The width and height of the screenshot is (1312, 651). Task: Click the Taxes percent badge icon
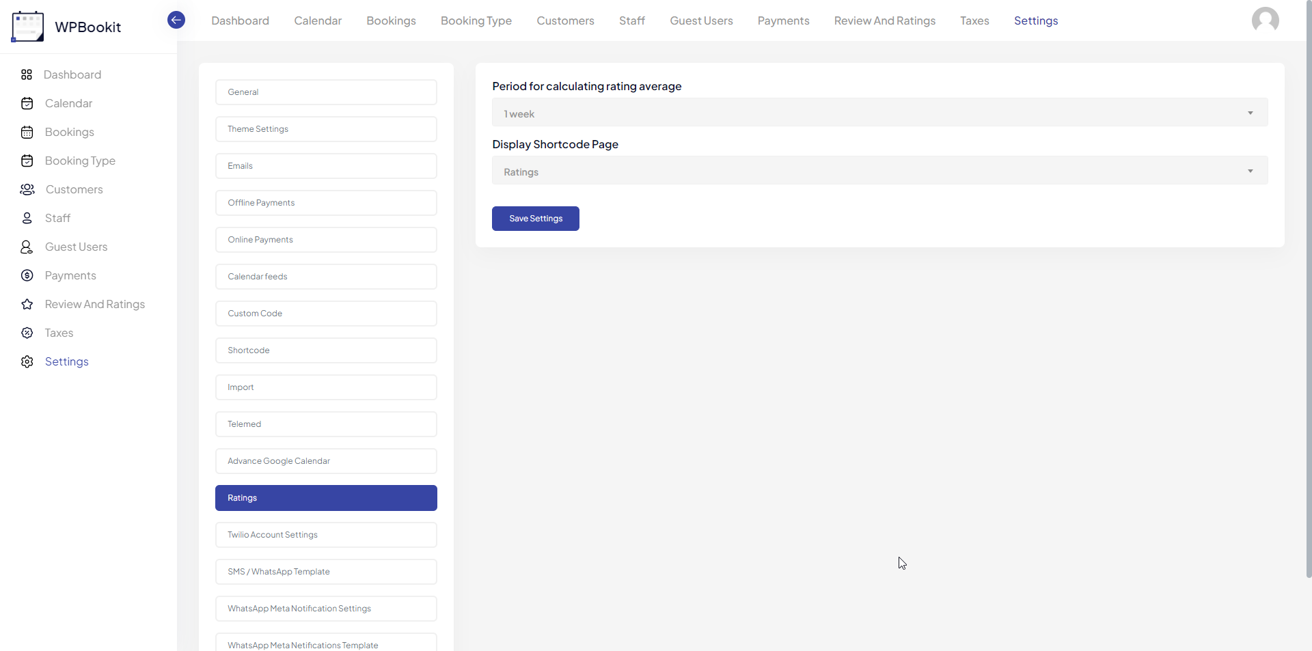coord(27,333)
